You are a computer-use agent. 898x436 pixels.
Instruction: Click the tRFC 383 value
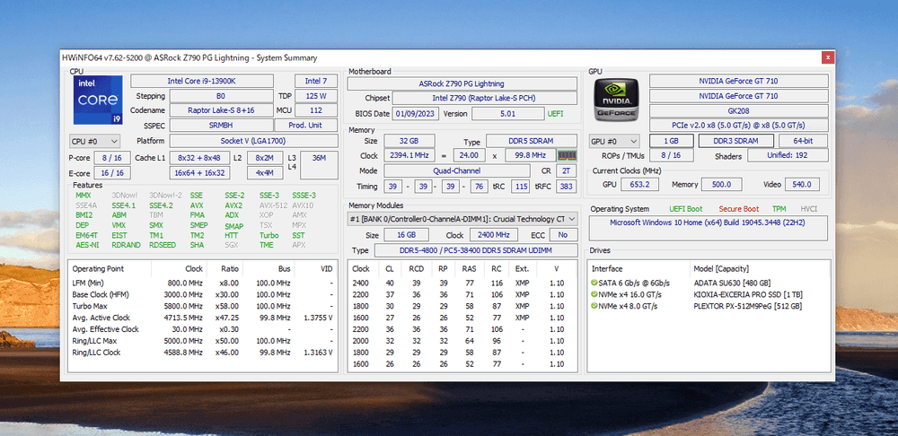click(x=567, y=187)
